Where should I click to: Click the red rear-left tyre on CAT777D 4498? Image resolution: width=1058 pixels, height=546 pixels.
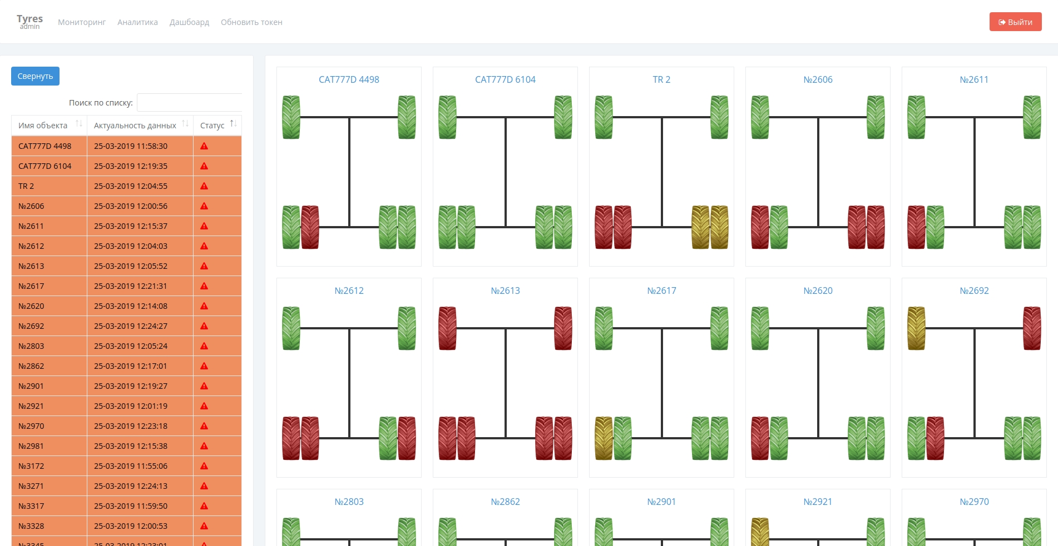(x=310, y=227)
